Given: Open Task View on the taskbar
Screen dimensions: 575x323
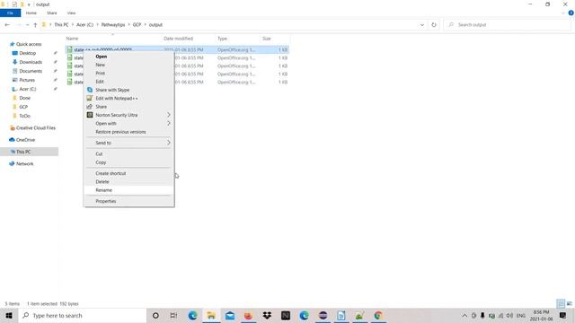Looking at the screenshot, I should pos(173,315).
